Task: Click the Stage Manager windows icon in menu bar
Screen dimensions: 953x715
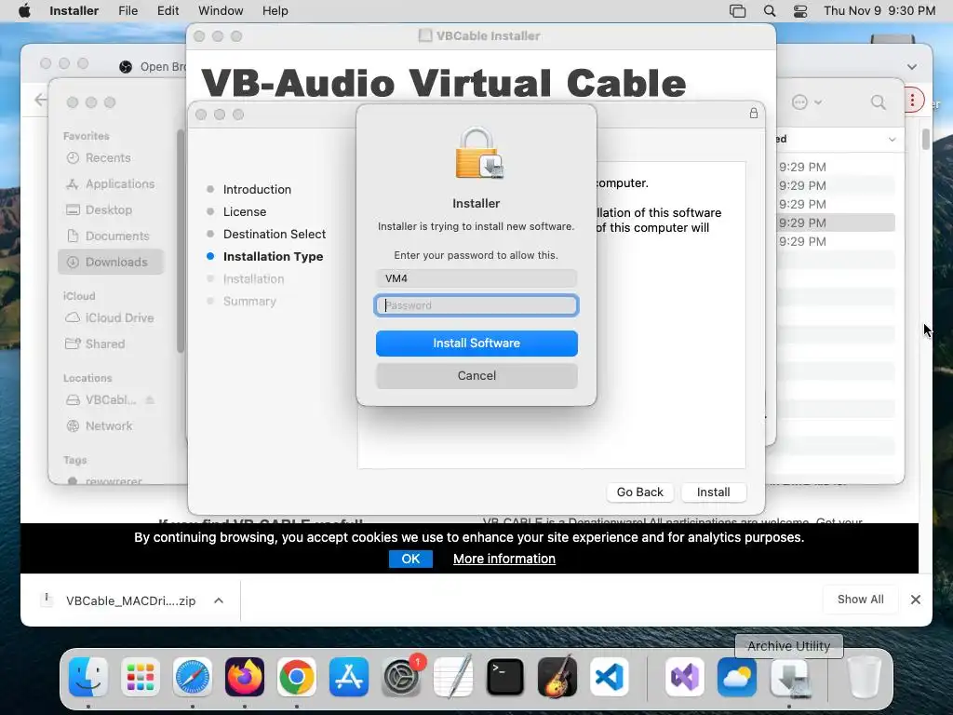Action: point(737,11)
